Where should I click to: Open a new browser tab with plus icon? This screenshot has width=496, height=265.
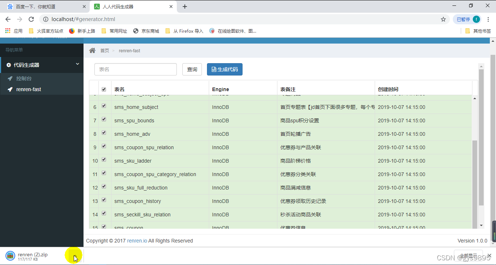click(x=185, y=7)
